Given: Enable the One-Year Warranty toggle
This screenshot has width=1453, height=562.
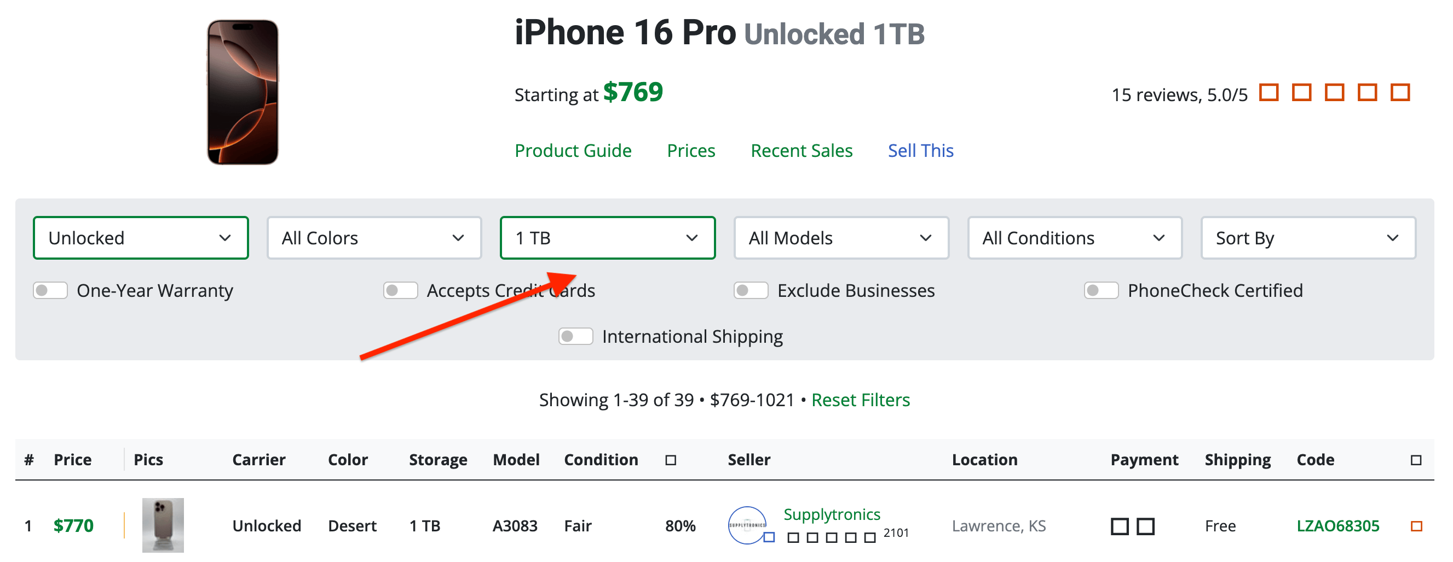Looking at the screenshot, I should point(50,291).
